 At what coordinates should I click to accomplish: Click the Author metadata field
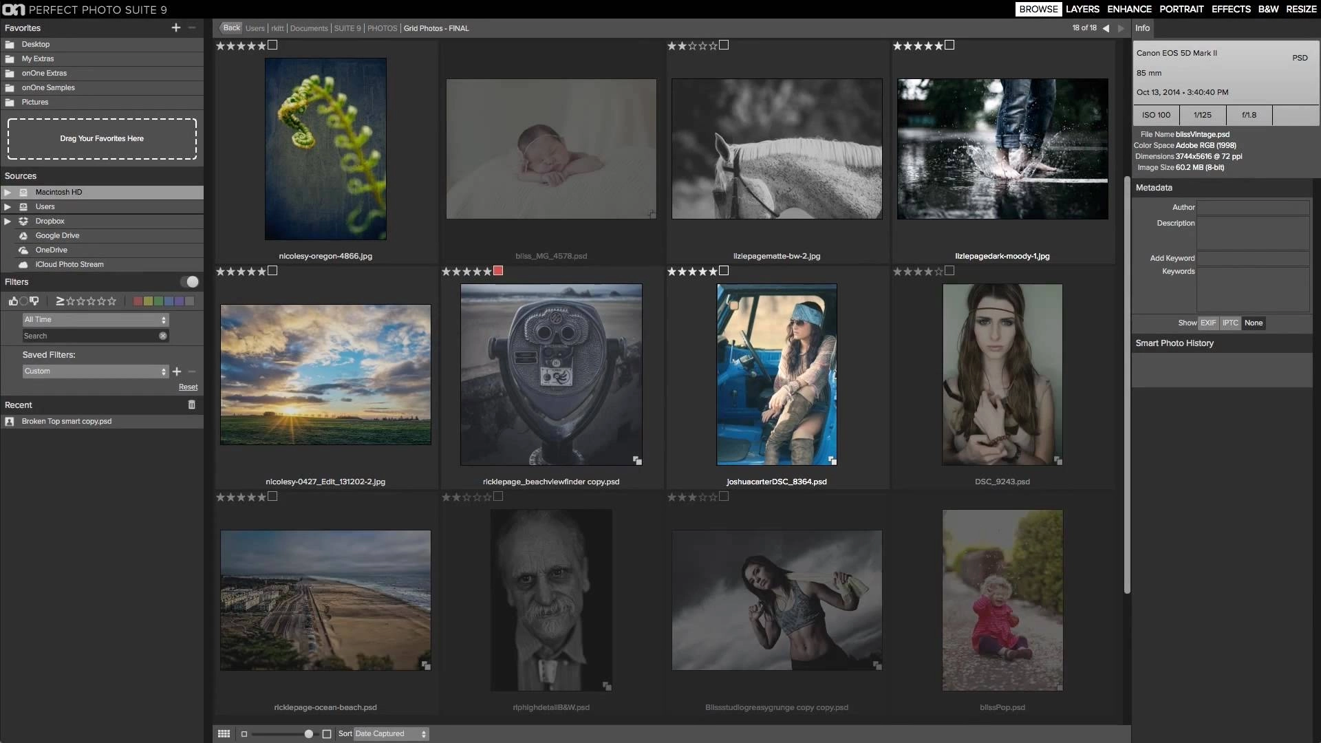tap(1253, 207)
